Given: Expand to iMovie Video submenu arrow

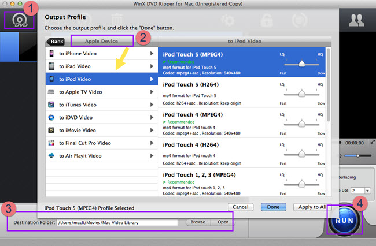Looking at the screenshot, I should pos(152,130).
